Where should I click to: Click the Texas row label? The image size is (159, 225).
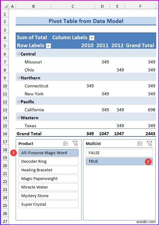(30, 126)
